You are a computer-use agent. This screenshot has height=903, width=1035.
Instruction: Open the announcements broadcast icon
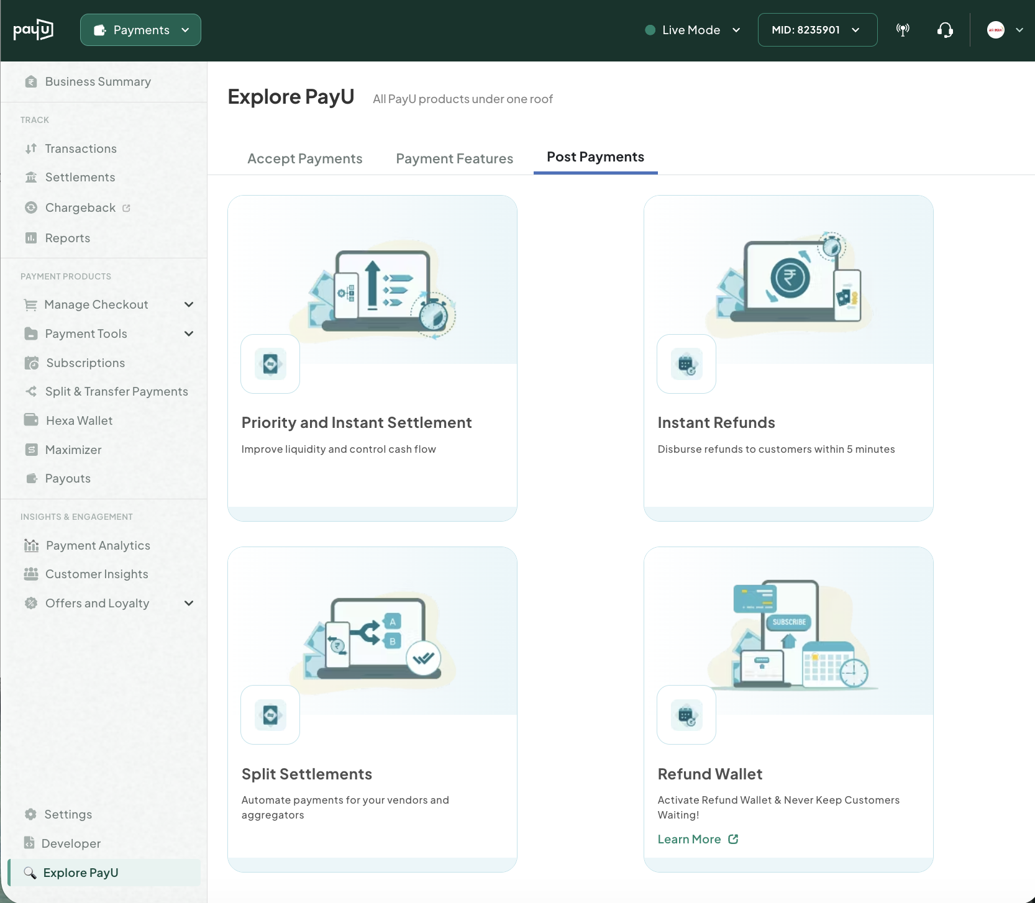pos(903,29)
